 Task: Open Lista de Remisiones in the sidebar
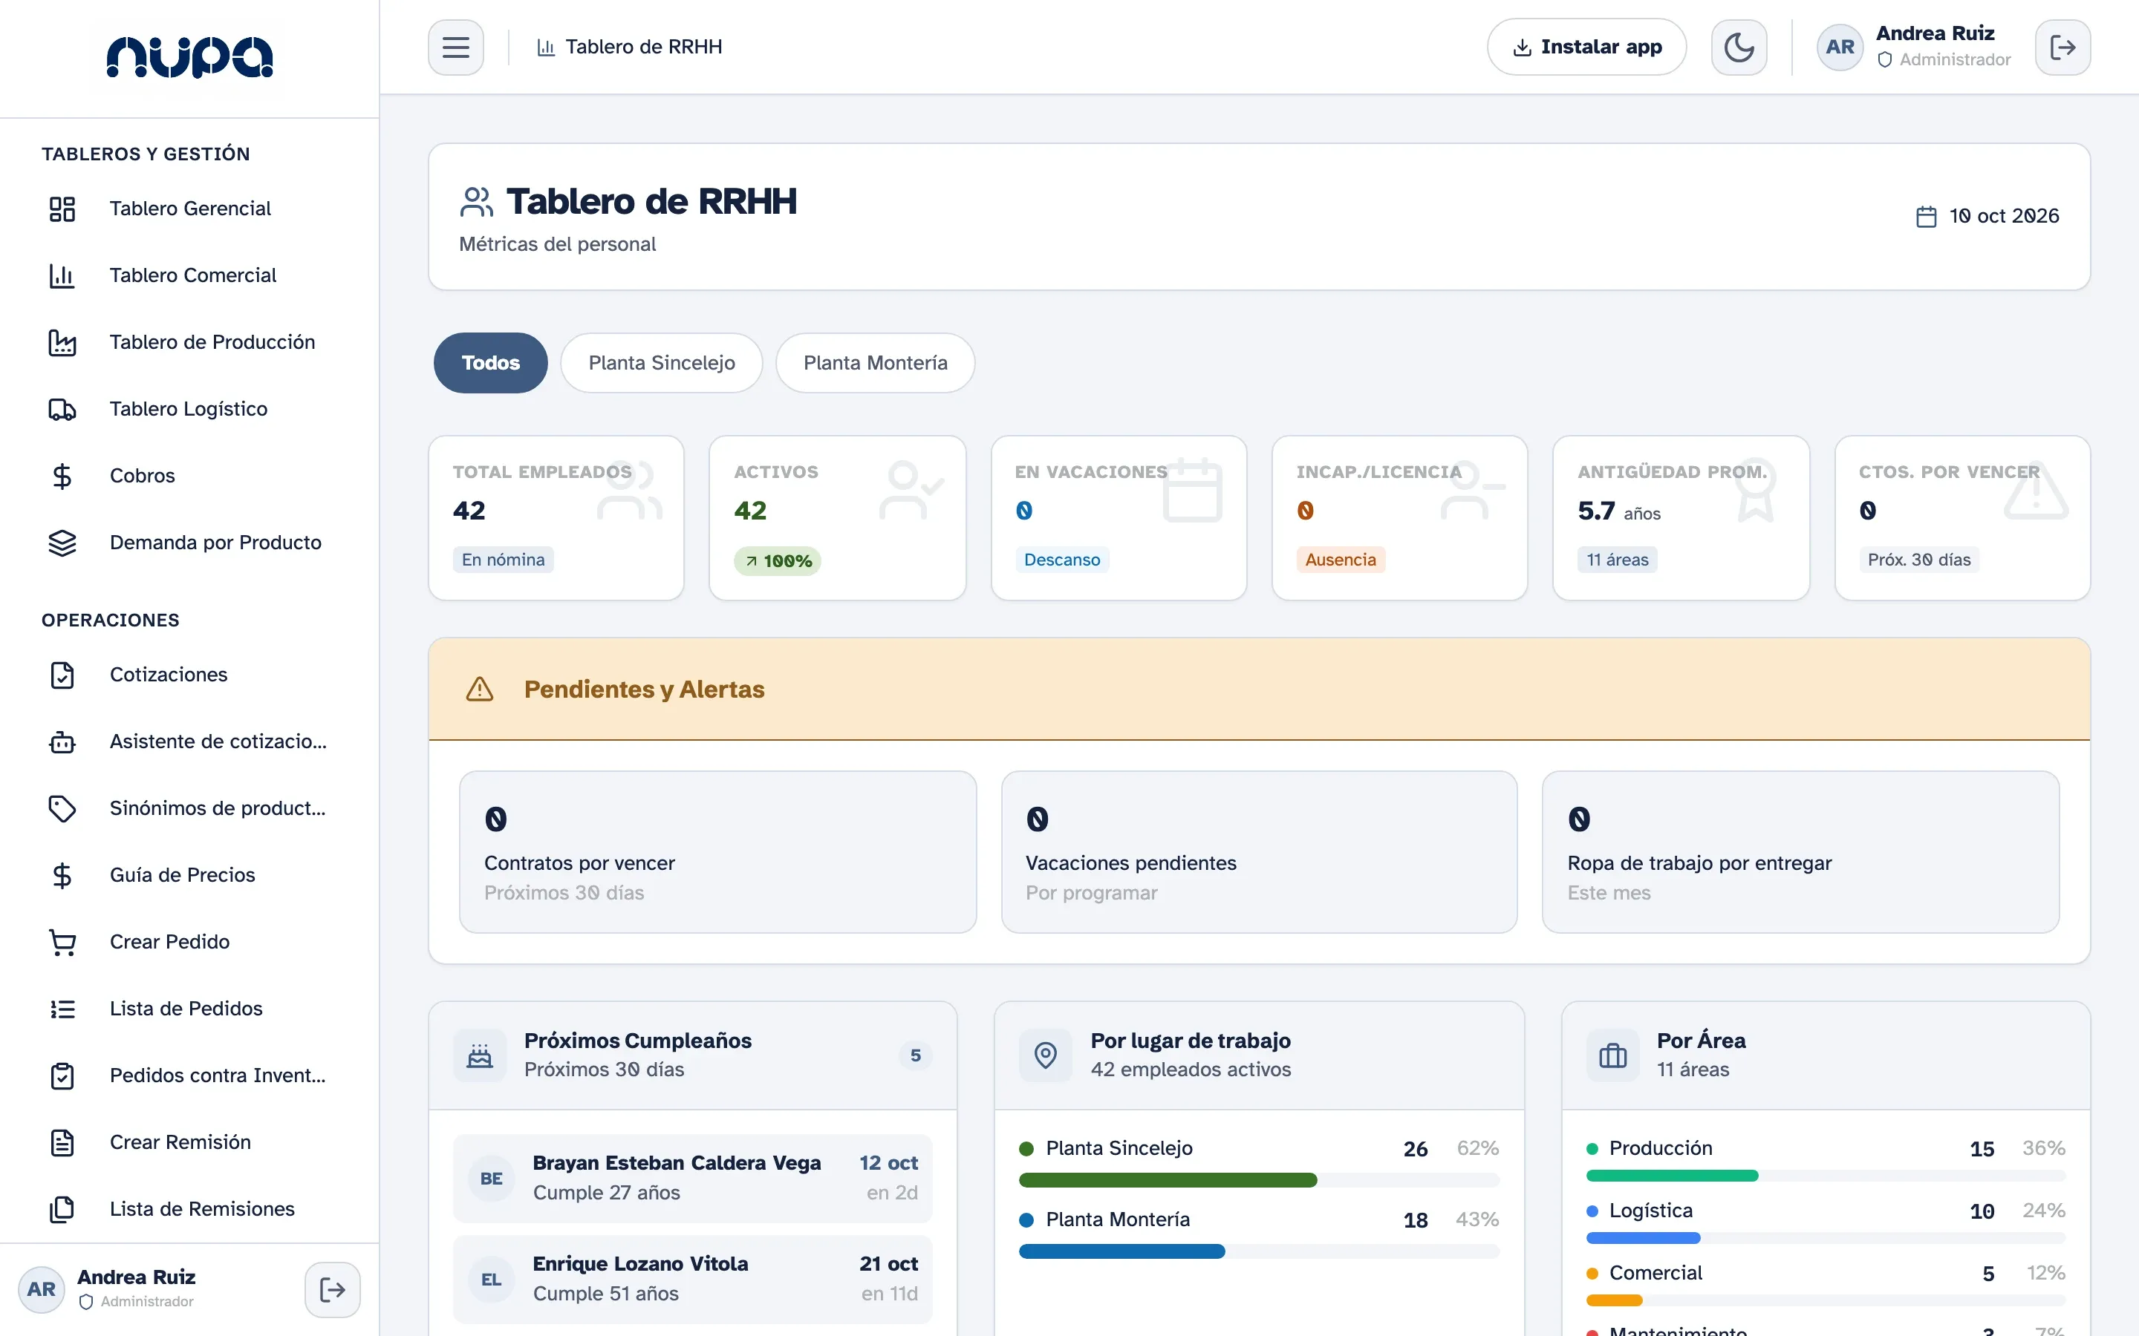189,1209
